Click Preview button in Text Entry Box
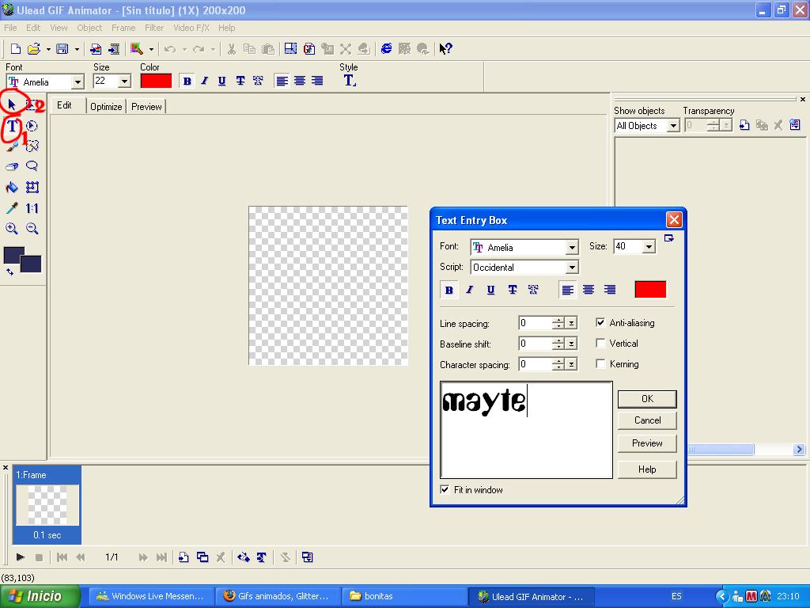This screenshot has width=810, height=608. coord(647,443)
